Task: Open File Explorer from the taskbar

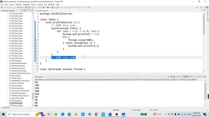Action: (76, 114)
